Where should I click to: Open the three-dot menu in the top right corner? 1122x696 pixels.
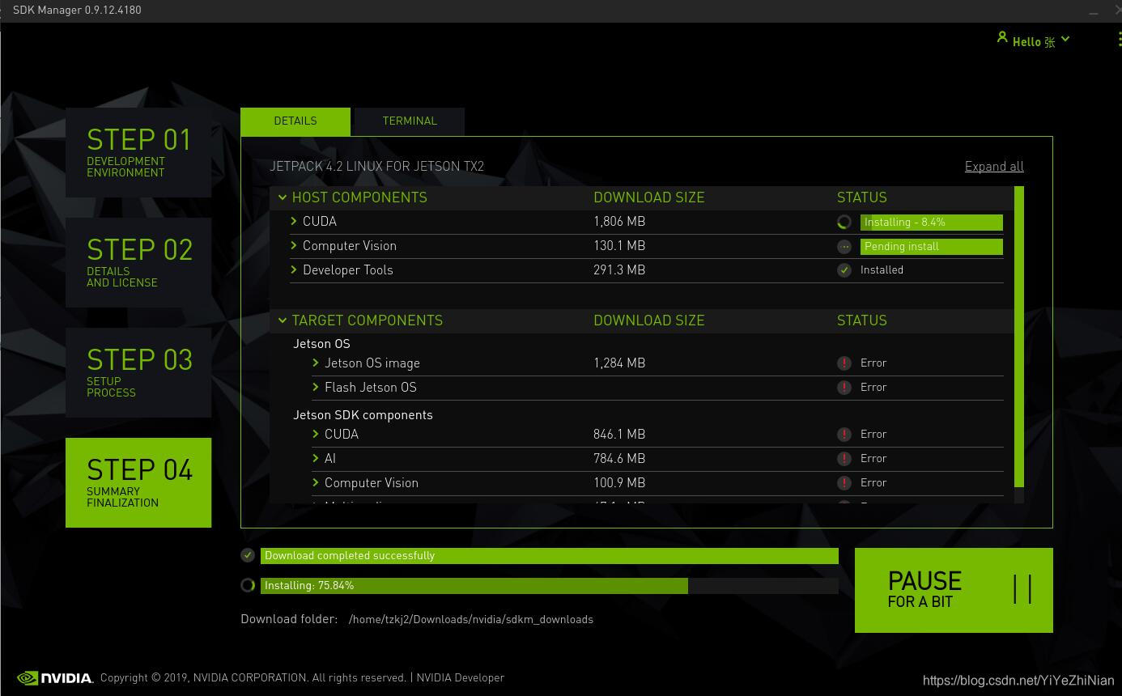pyautogui.click(x=1119, y=40)
